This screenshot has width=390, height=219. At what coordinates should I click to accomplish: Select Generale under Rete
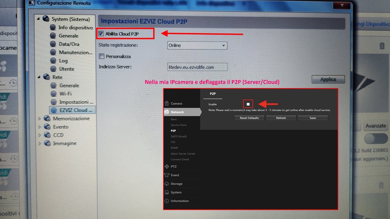tap(69, 86)
